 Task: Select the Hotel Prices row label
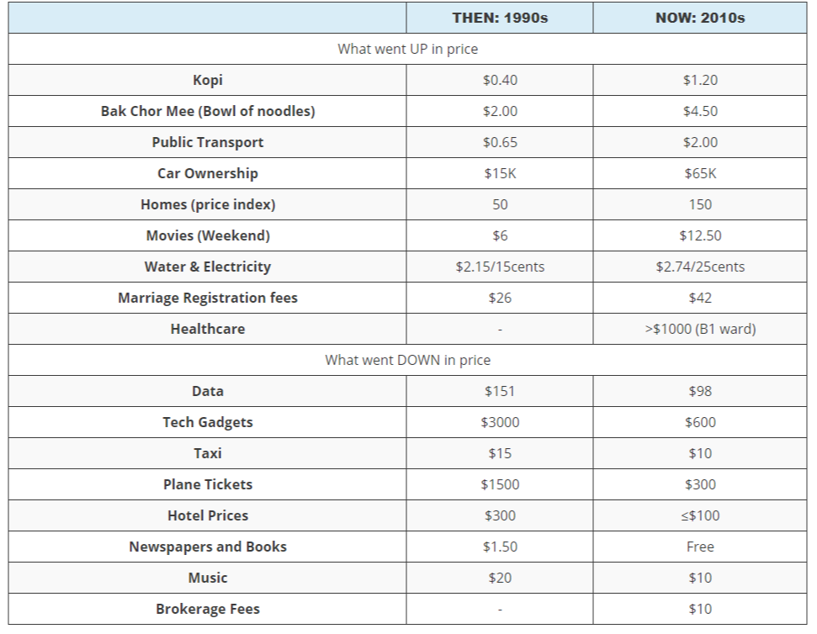point(207,515)
